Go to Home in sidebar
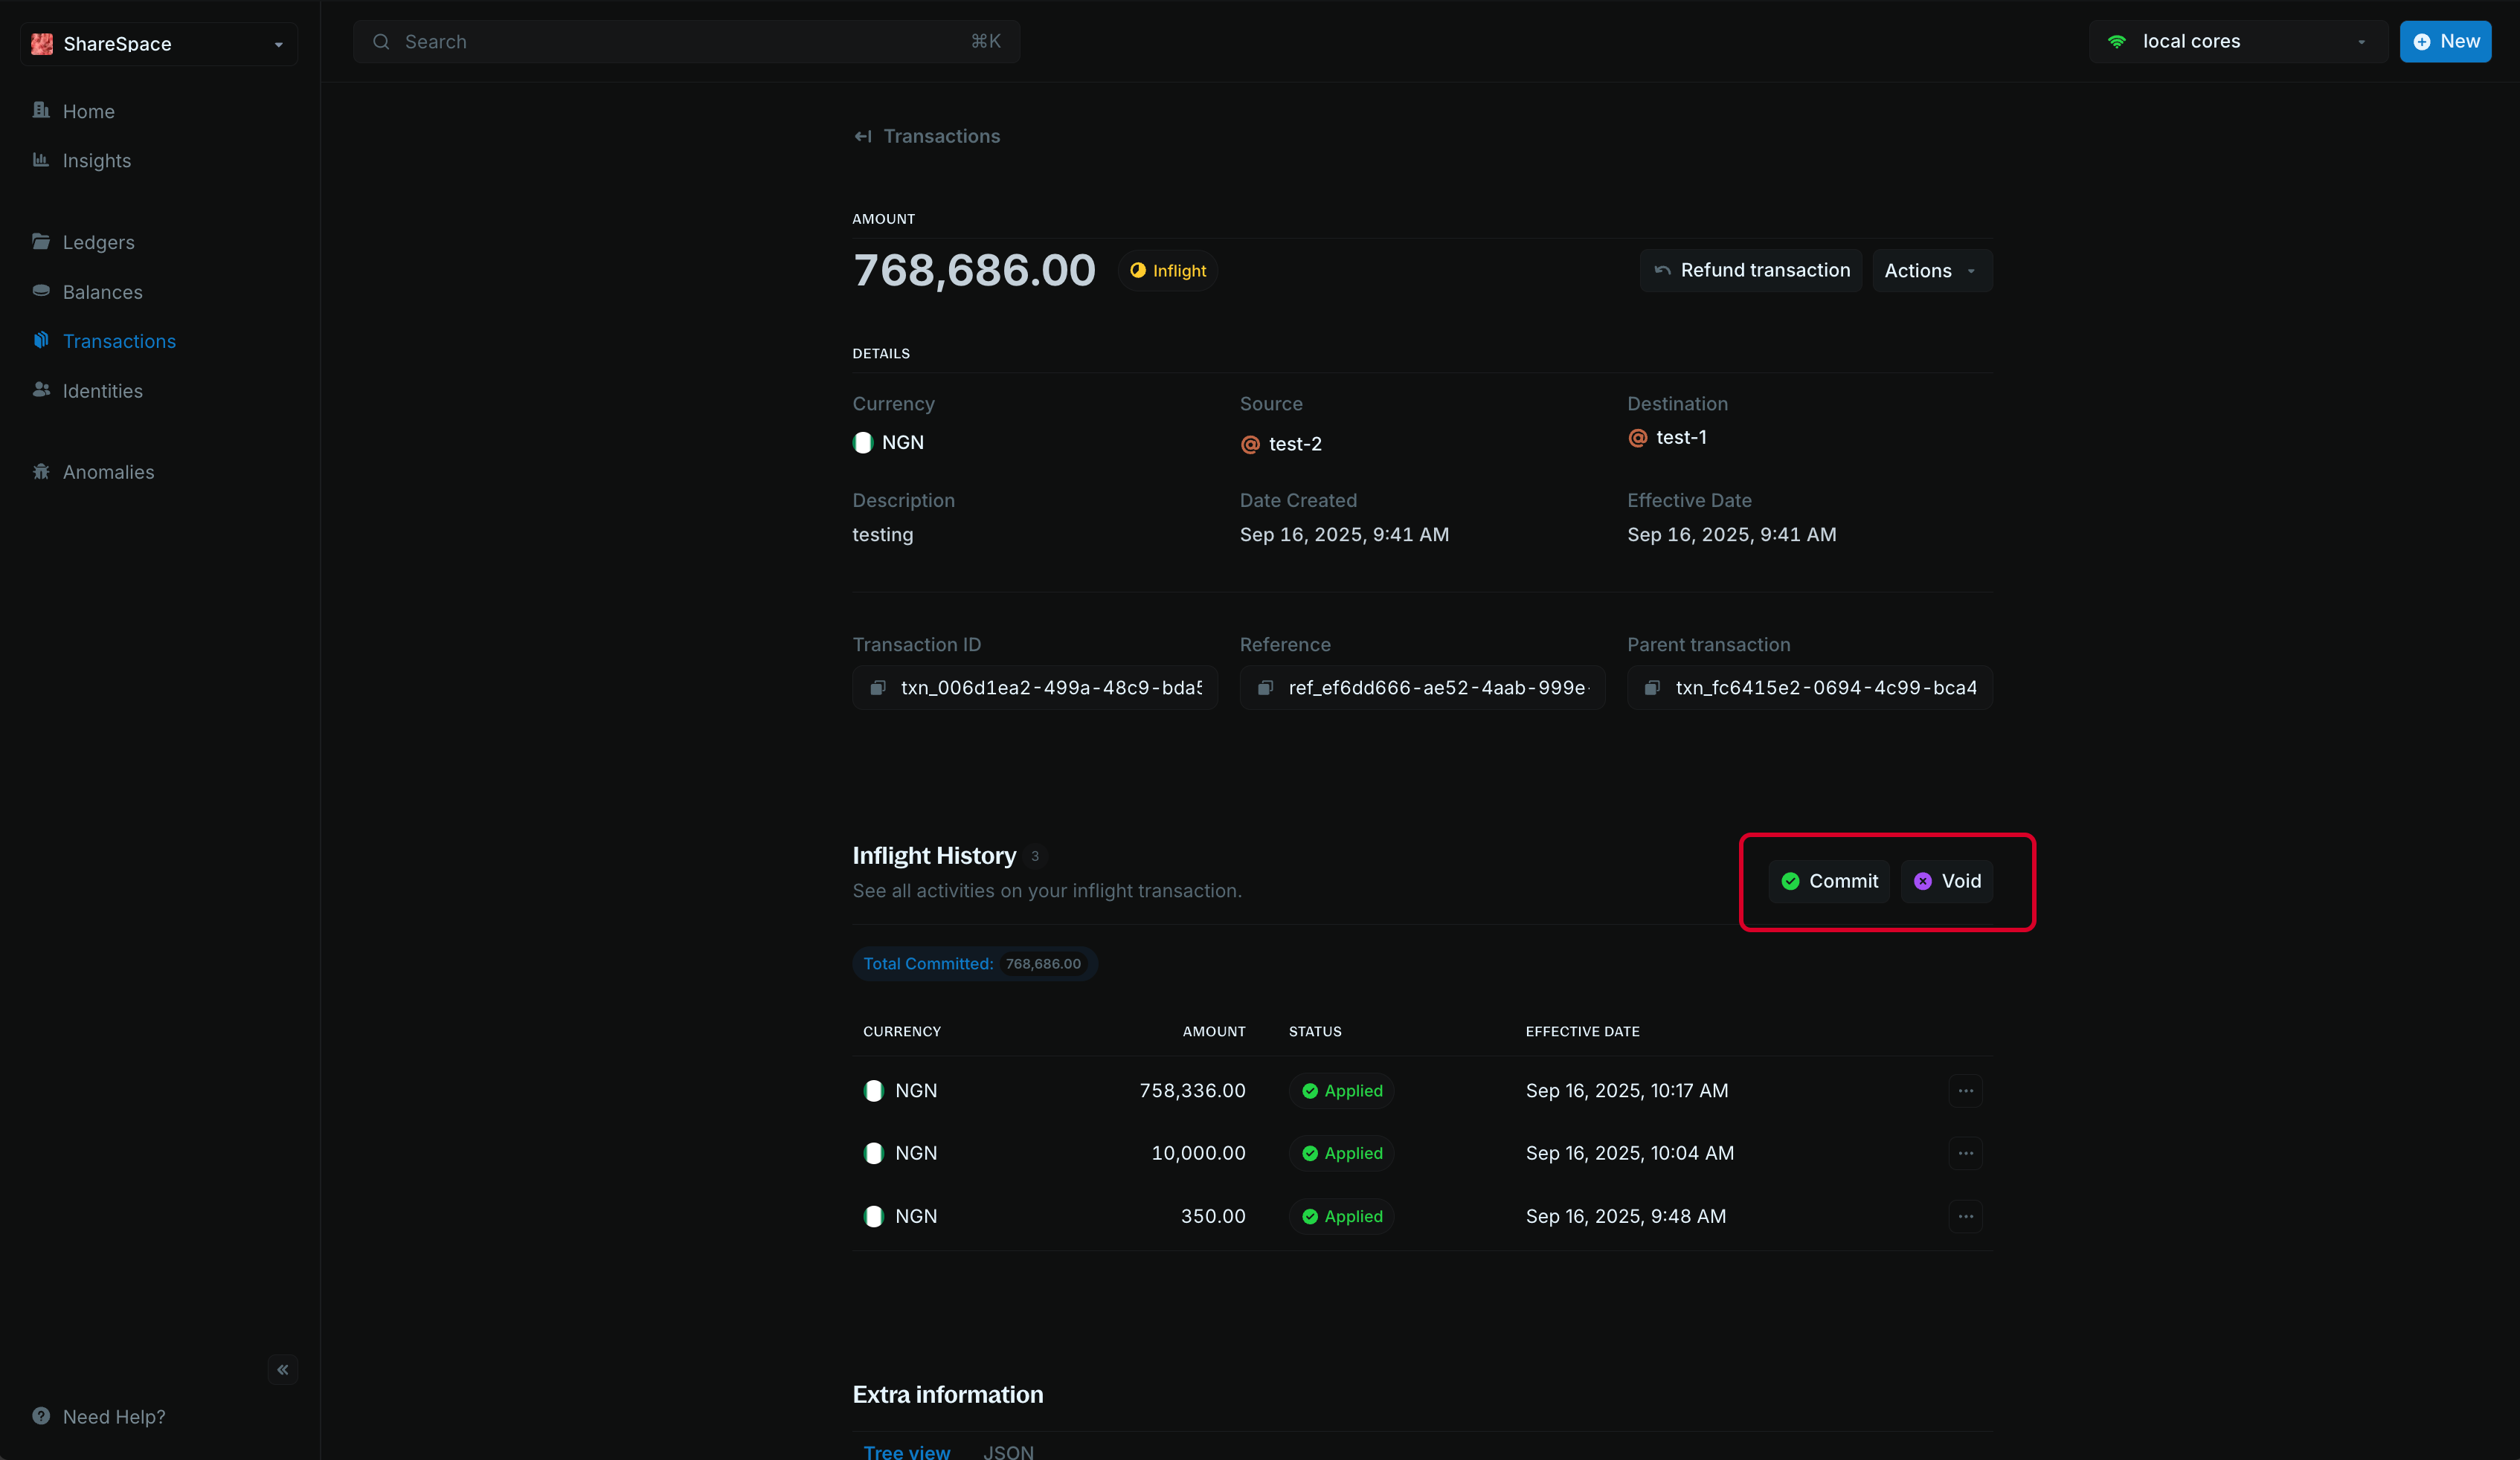This screenshot has width=2520, height=1460. tap(88, 112)
